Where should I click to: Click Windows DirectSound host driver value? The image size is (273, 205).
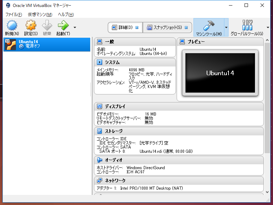coord(146,168)
